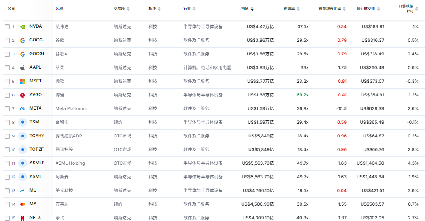The width and height of the screenshot is (425, 221).
Task: Tick the checkbox for GOOG row
Action: (x=7, y=41)
